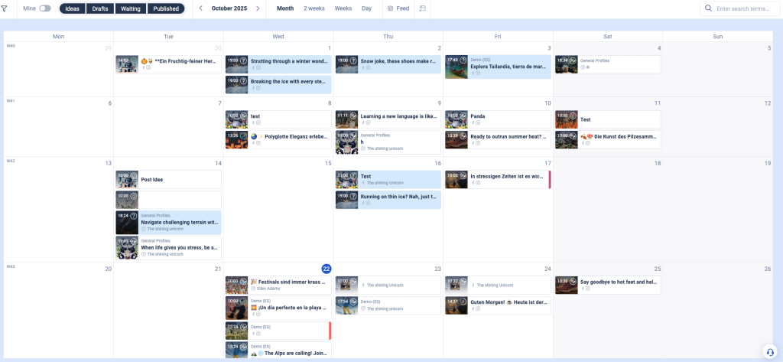This screenshot has height=362, width=783.
Task: Open the General Profiles post on Saturday 4
Action: 608,64
